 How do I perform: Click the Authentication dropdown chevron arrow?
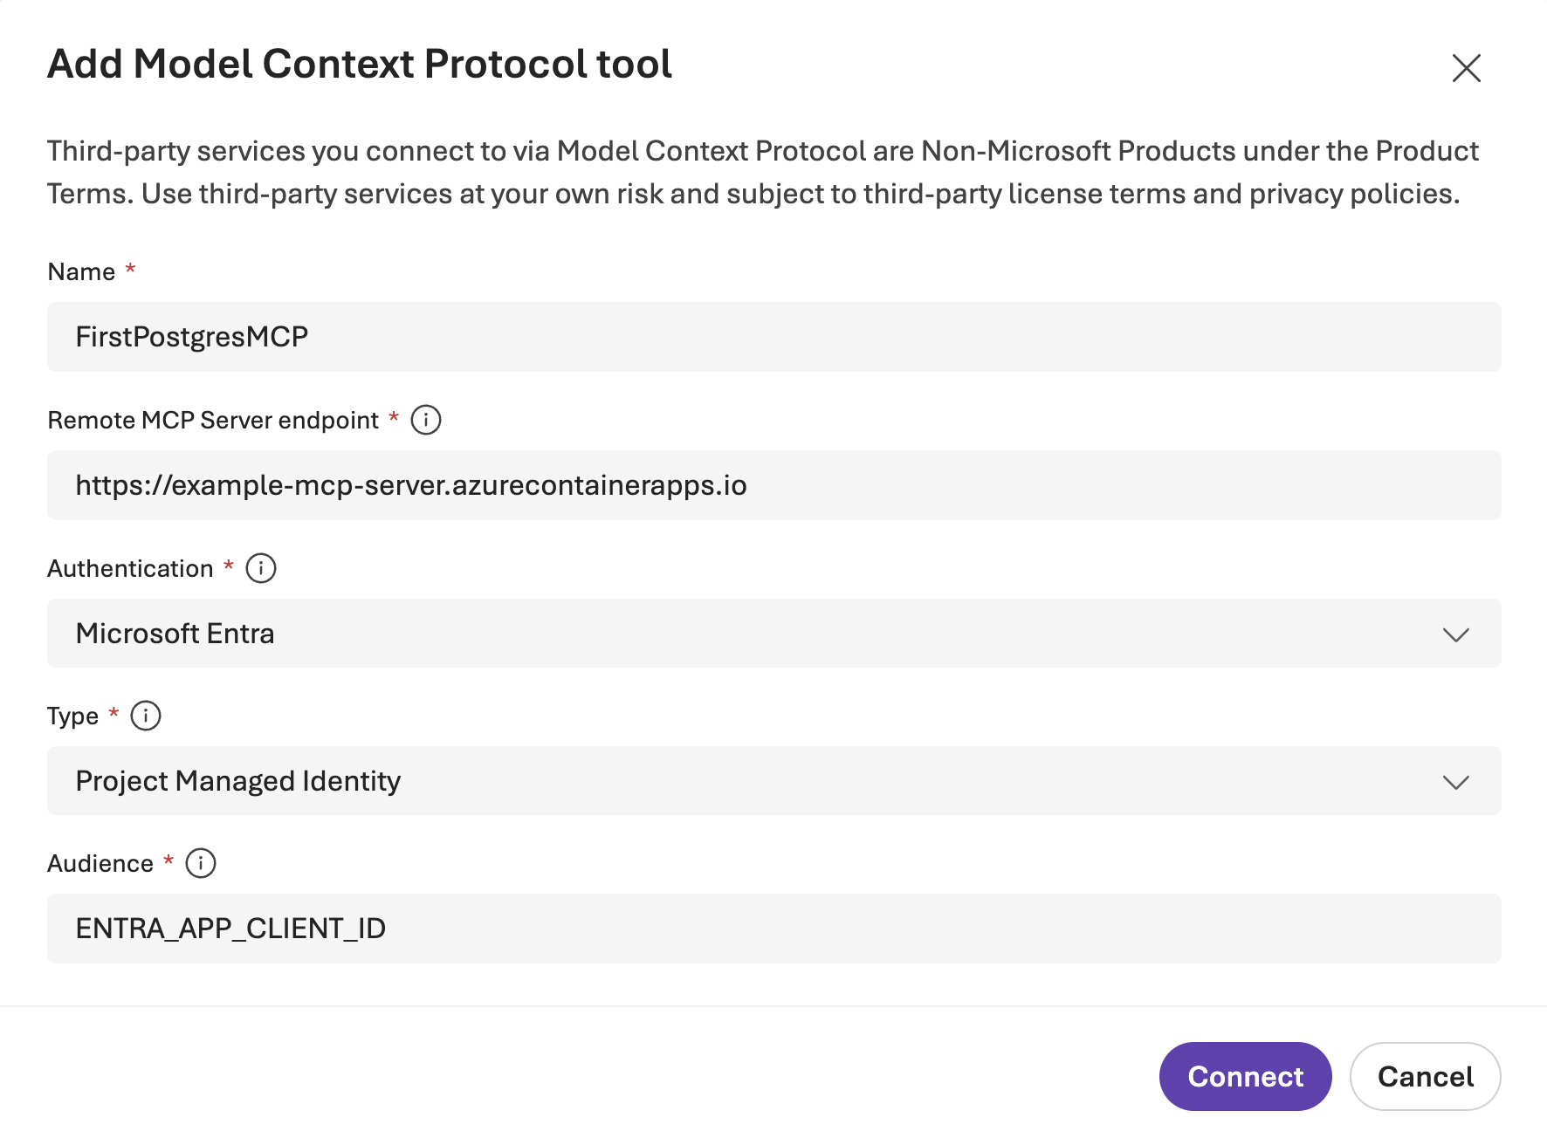pos(1456,634)
